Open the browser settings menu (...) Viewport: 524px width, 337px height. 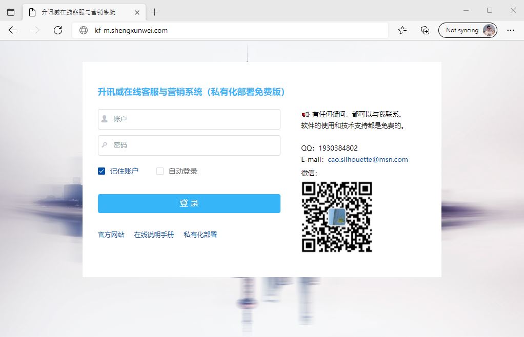[x=511, y=30]
